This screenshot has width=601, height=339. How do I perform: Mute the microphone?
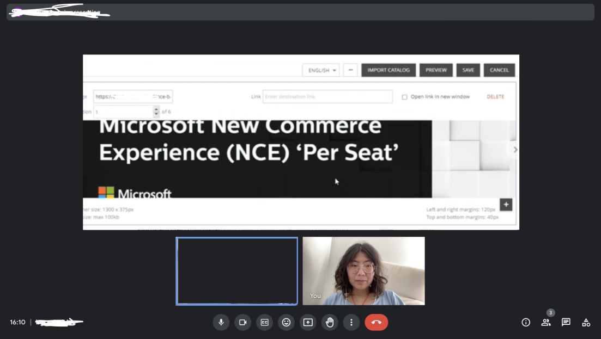[x=221, y=322]
